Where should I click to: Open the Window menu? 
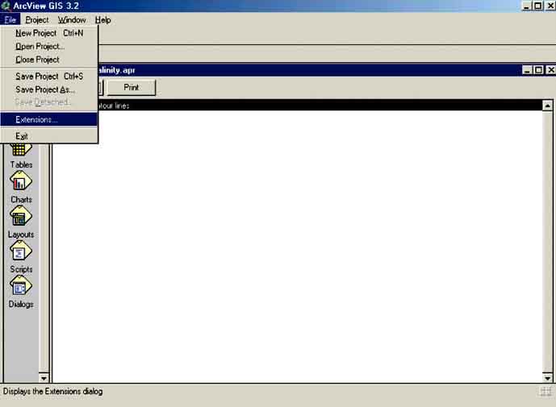[72, 19]
